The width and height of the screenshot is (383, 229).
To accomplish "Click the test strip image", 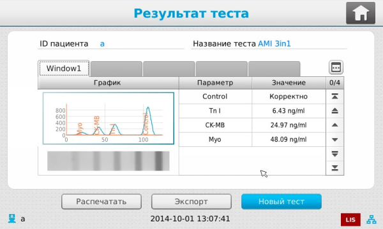I will click(109, 161).
